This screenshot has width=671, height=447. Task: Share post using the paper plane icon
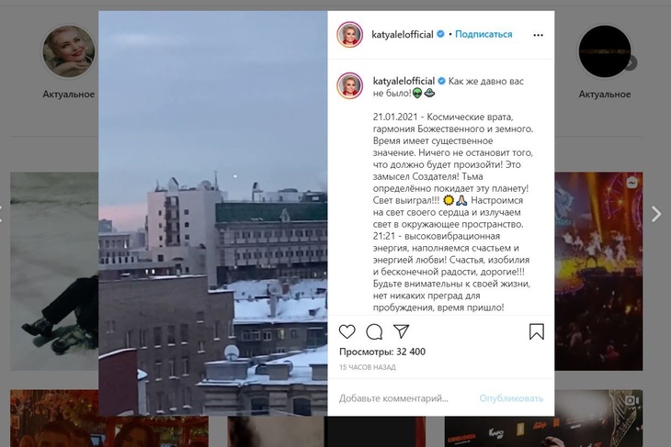(401, 331)
